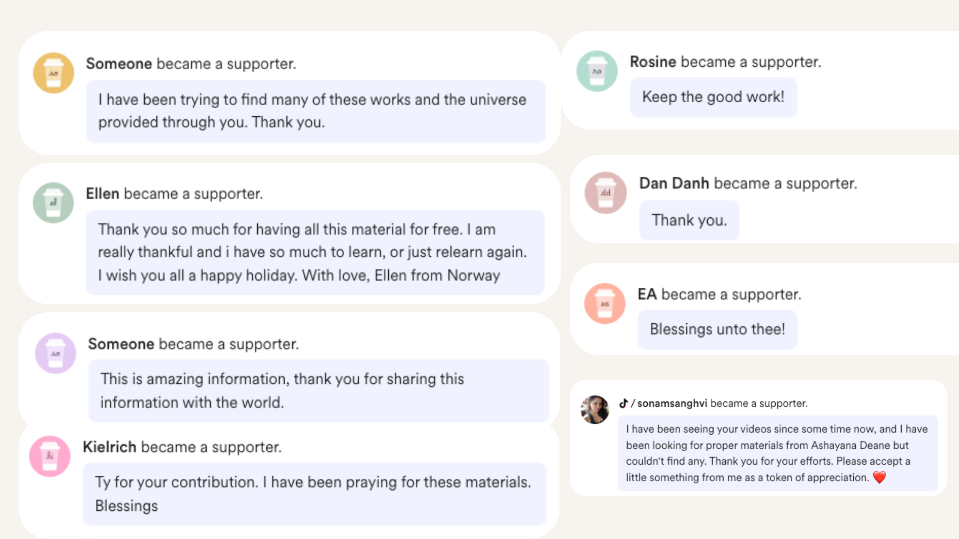Click Dan Danh's "Thank you." message bubble
Viewport: 959px width, 539px height.
coord(689,220)
